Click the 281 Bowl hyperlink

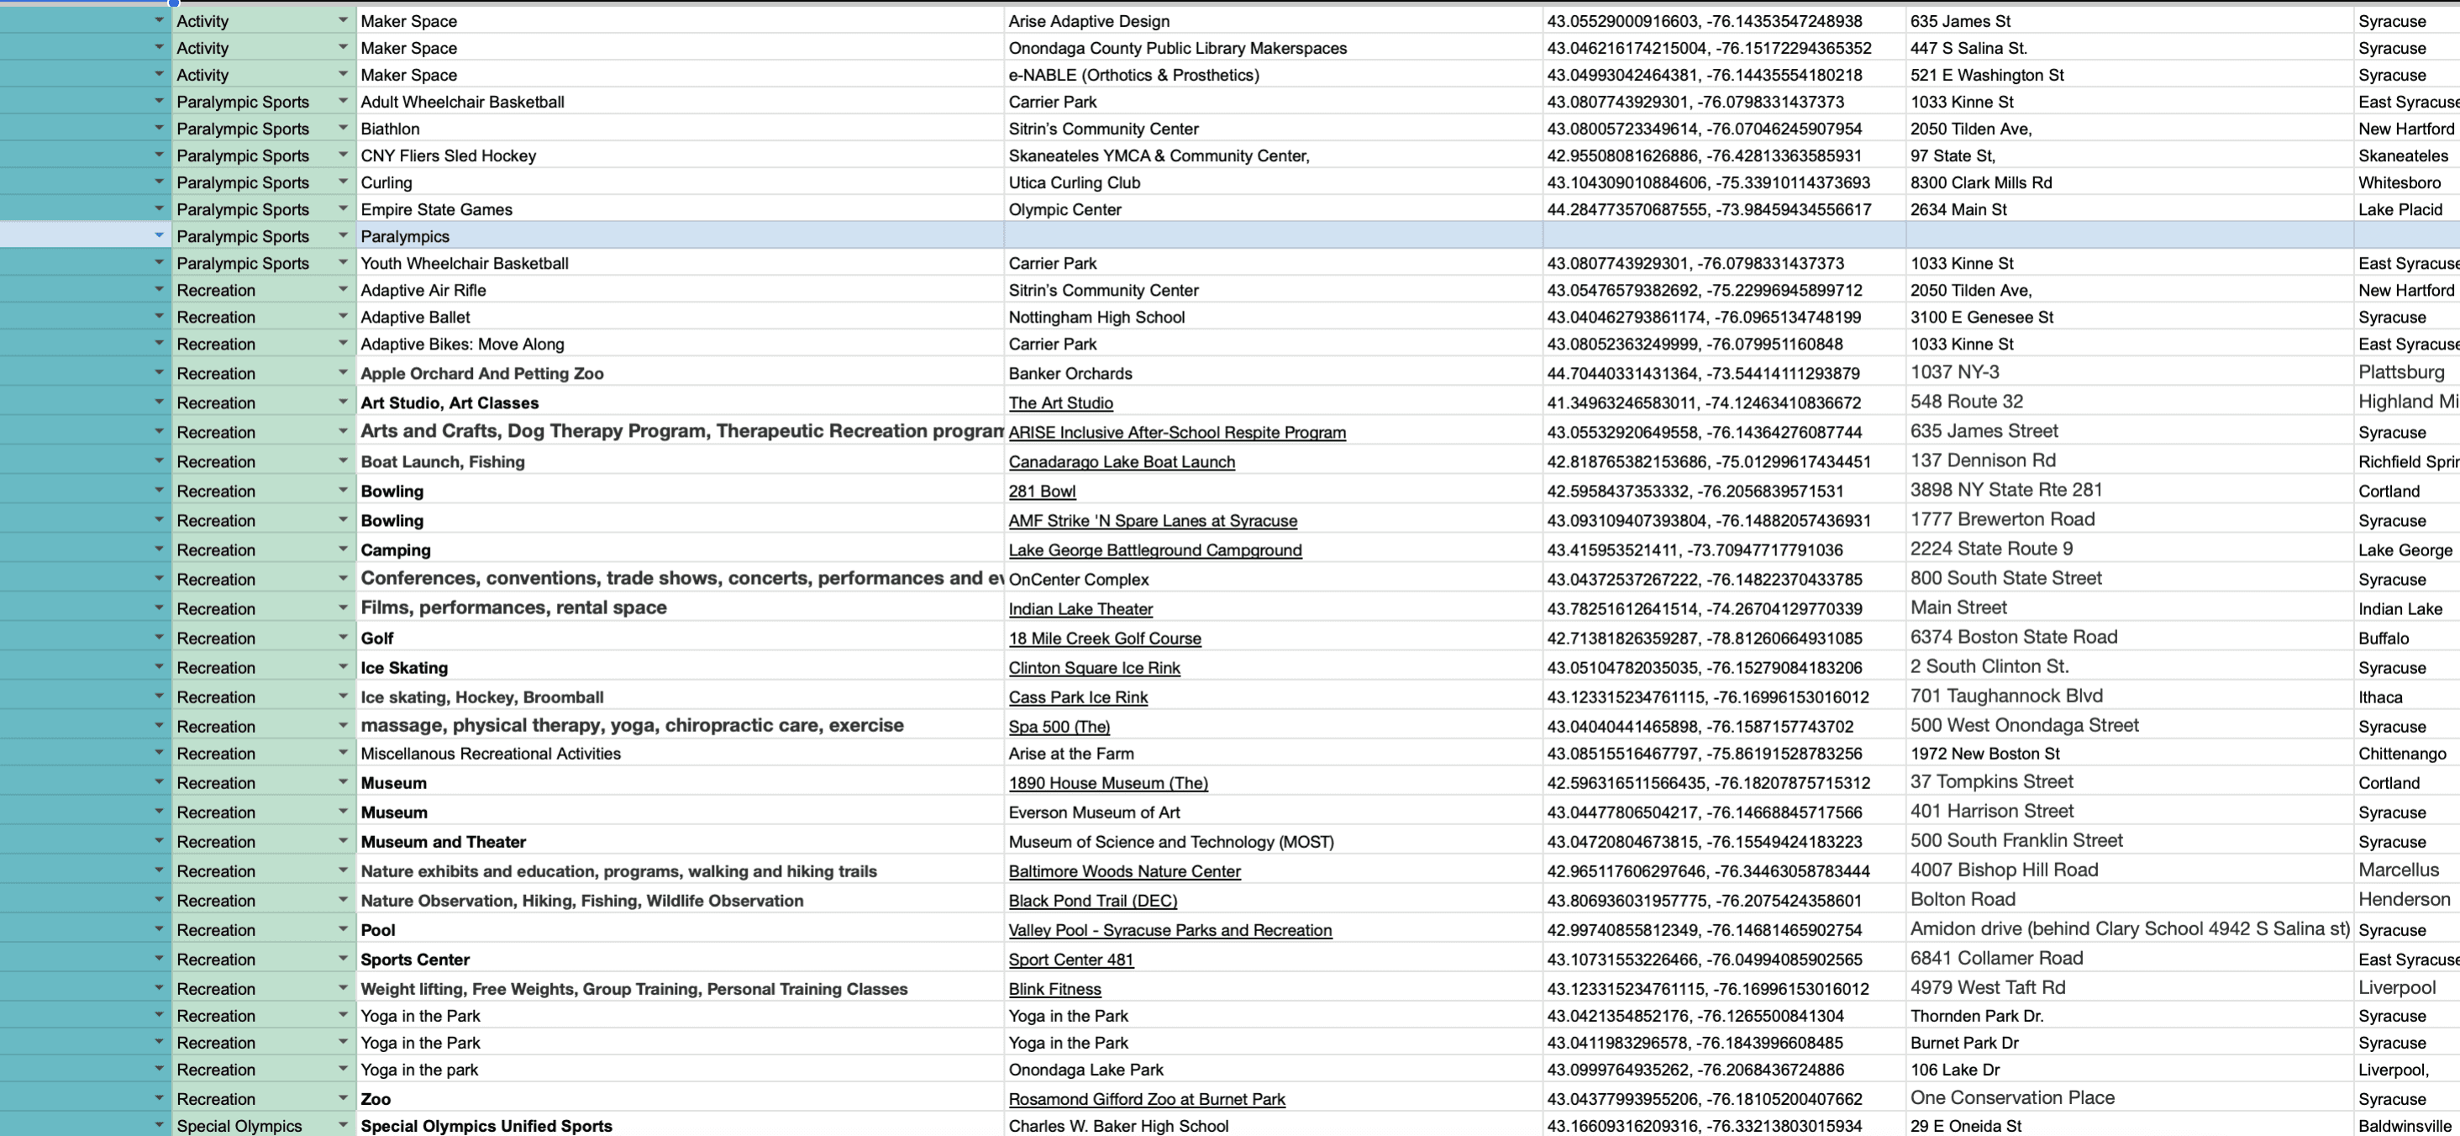pos(1041,491)
